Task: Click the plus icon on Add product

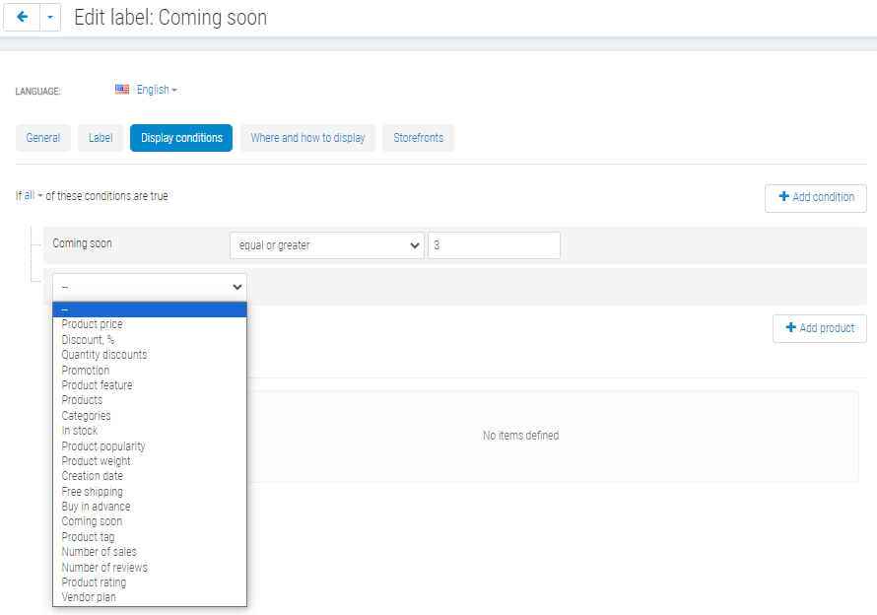Action: point(791,327)
